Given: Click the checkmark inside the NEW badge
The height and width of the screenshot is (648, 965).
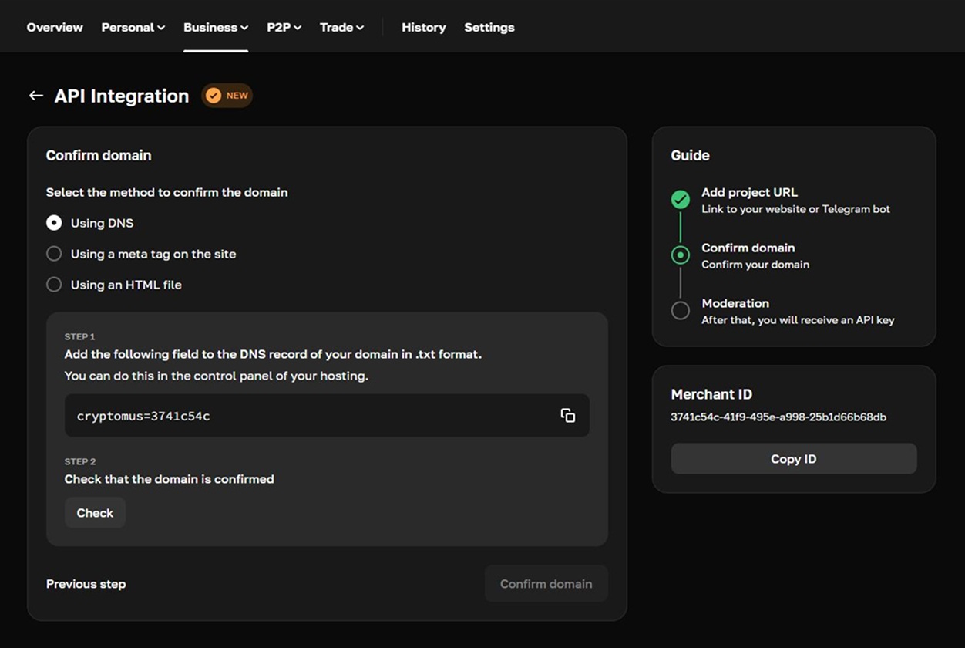Looking at the screenshot, I should click(x=212, y=95).
